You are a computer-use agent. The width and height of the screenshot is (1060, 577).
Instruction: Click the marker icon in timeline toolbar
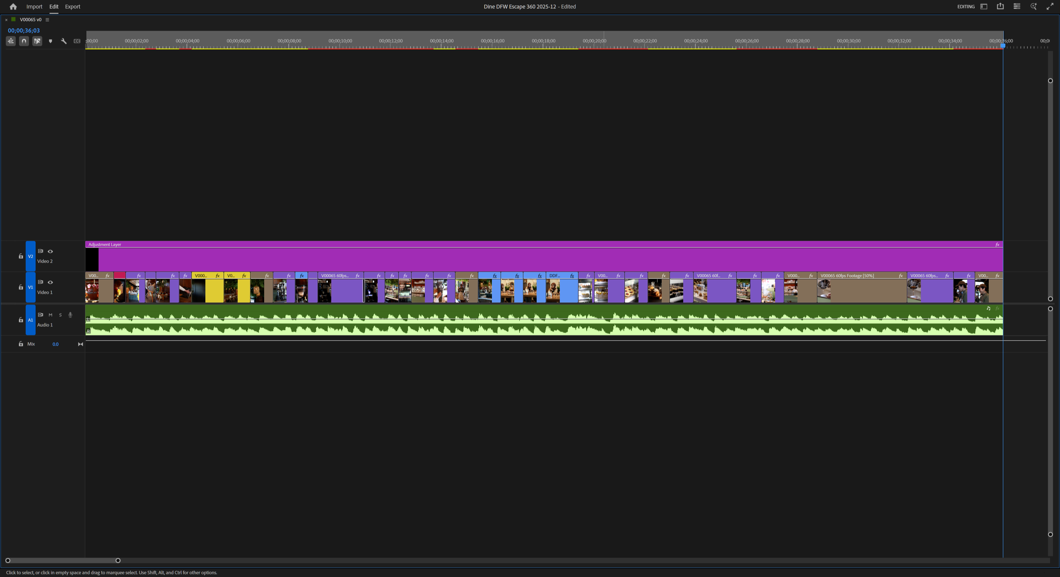pos(50,41)
